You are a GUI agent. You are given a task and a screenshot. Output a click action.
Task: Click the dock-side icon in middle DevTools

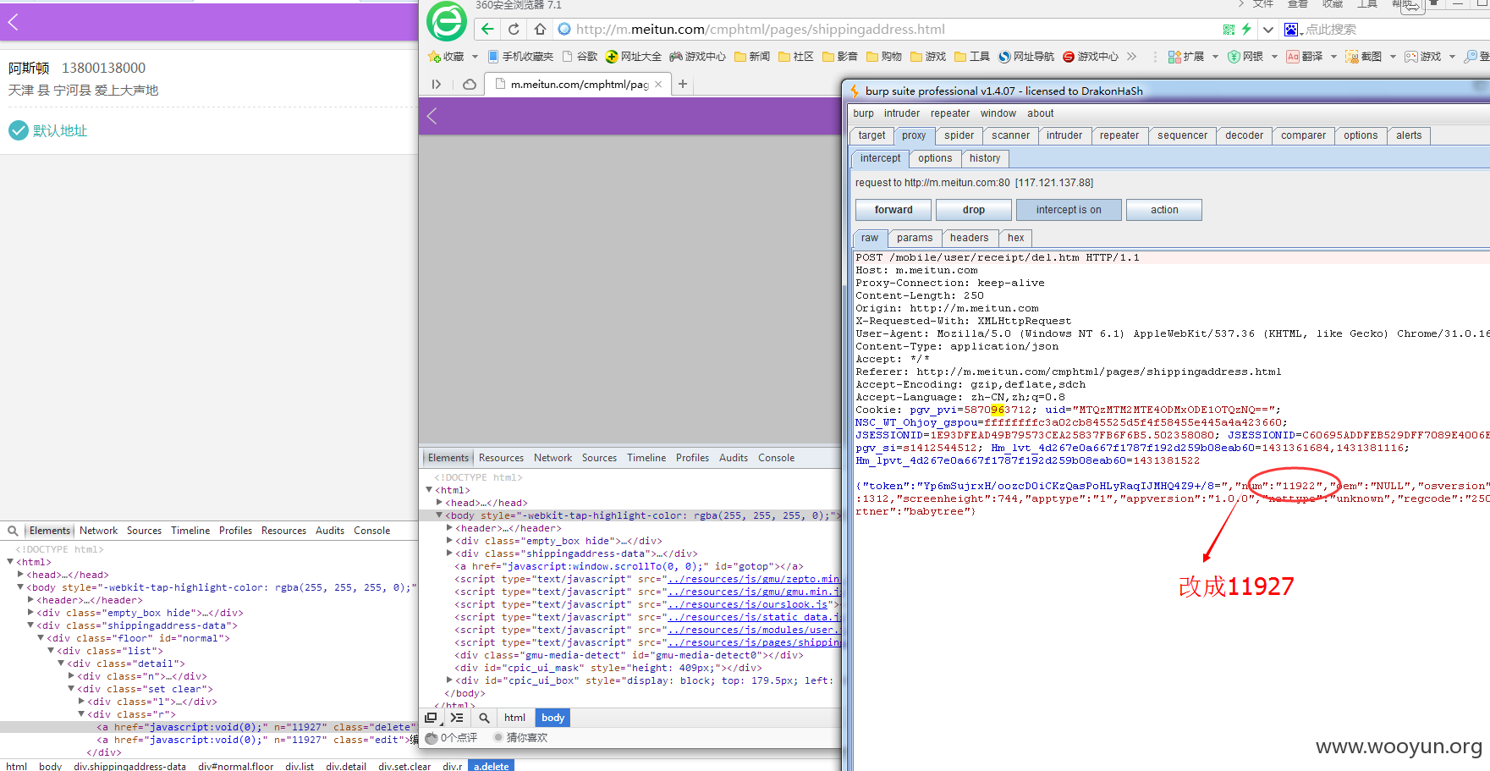(431, 718)
